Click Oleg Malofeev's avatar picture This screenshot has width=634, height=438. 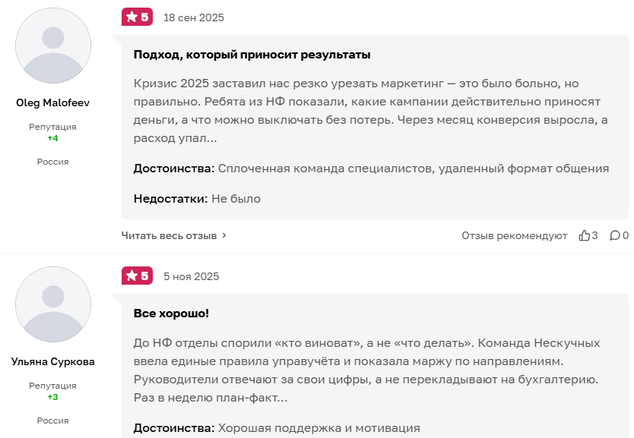(x=52, y=46)
